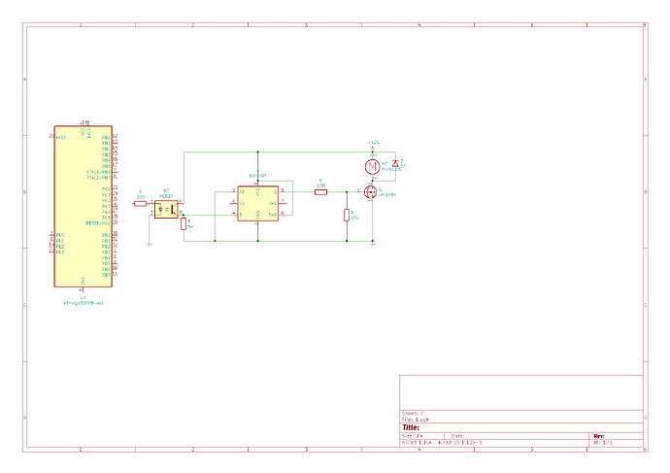Screen dimensions: 670x473
Task: Click the ground symbol below the MOSFET
Action: [x=373, y=245]
